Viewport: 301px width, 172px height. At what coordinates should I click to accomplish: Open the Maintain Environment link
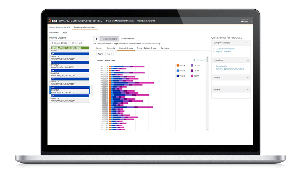(225, 49)
